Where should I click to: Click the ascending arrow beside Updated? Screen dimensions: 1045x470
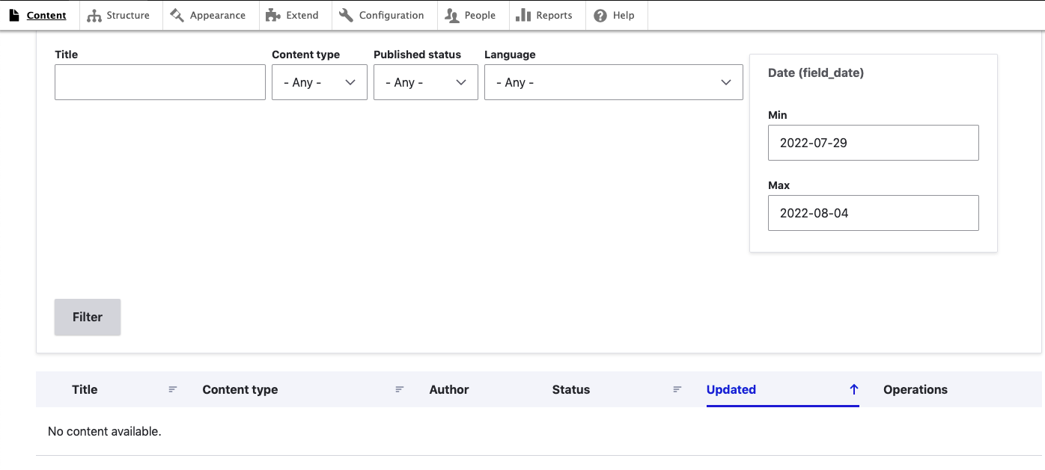pos(853,389)
